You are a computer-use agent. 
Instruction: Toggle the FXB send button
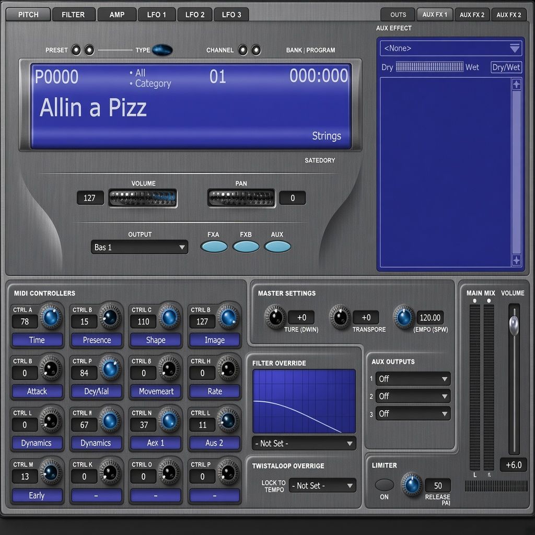pos(246,247)
